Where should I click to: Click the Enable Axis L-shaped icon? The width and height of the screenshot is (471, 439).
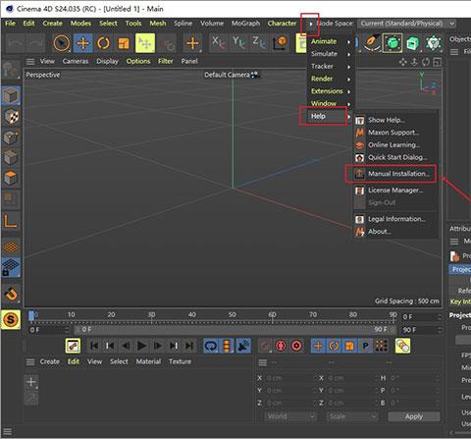click(x=11, y=221)
